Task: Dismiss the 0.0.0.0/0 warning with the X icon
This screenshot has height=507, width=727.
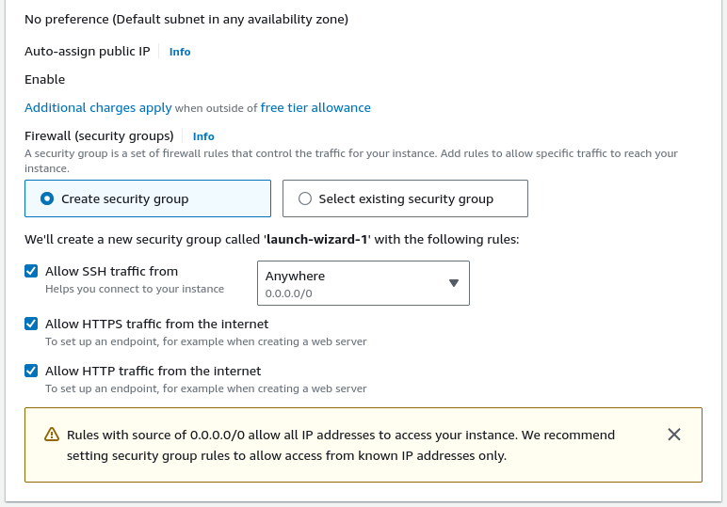Action: [673, 435]
